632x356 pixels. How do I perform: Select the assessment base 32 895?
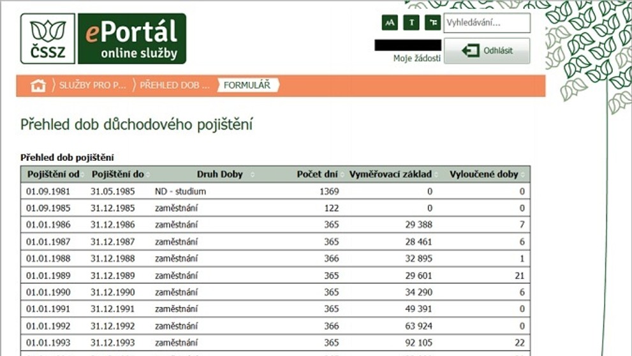click(x=418, y=258)
